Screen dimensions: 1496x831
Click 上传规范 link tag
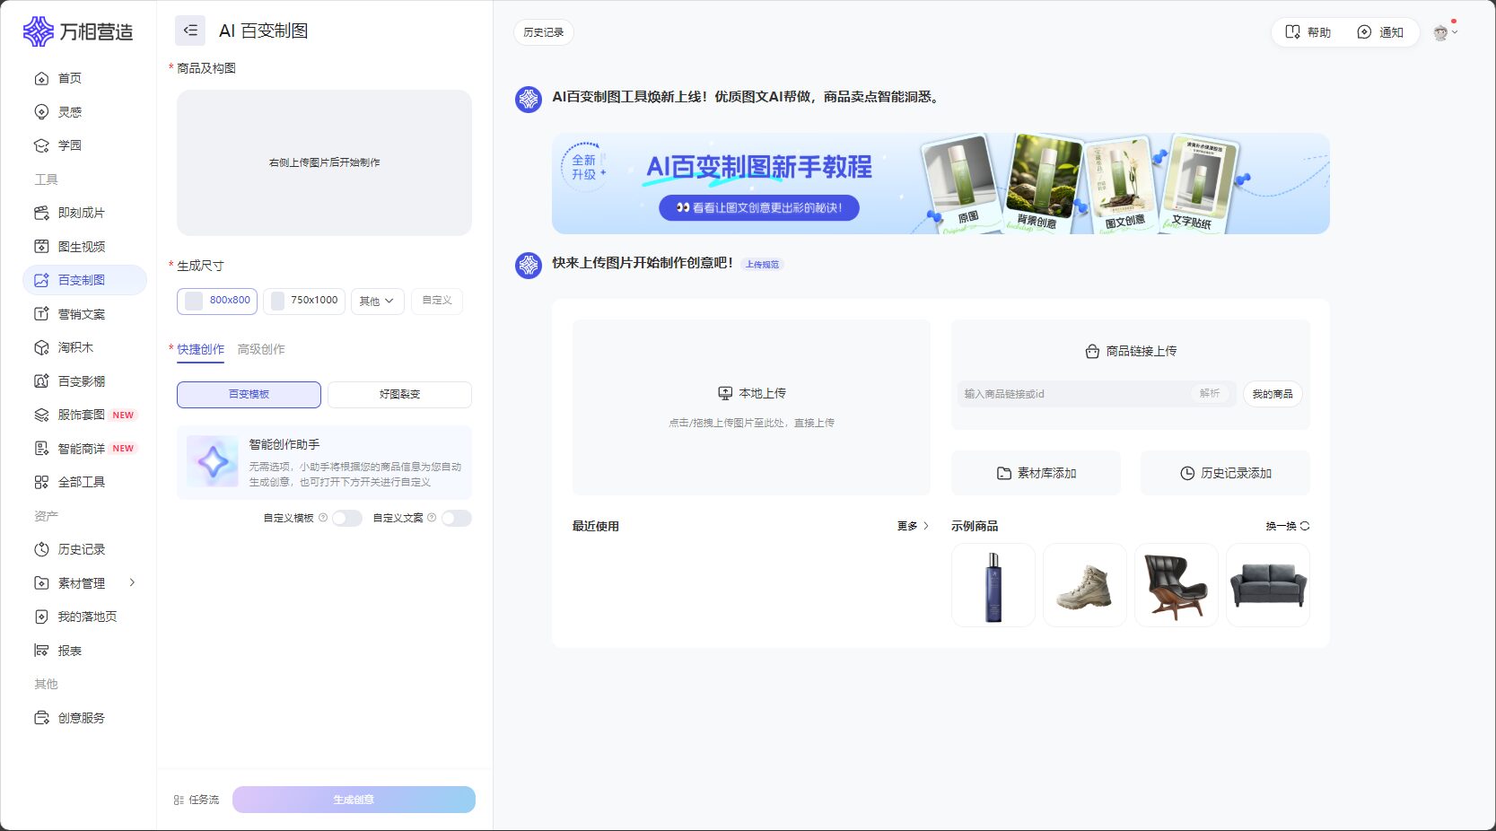pyautogui.click(x=762, y=265)
